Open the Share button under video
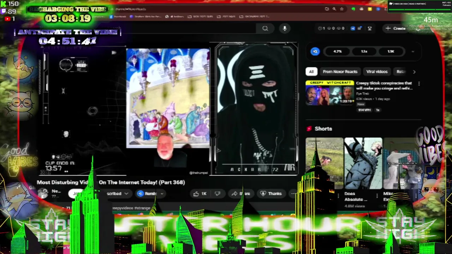The width and height of the screenshot is (452, 254). pos(240,193)
